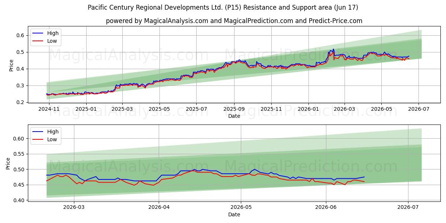Viewport: 446px width, 223px height.
Task: Click the 0.50 price tick on bottom chart
Action: 19,169
